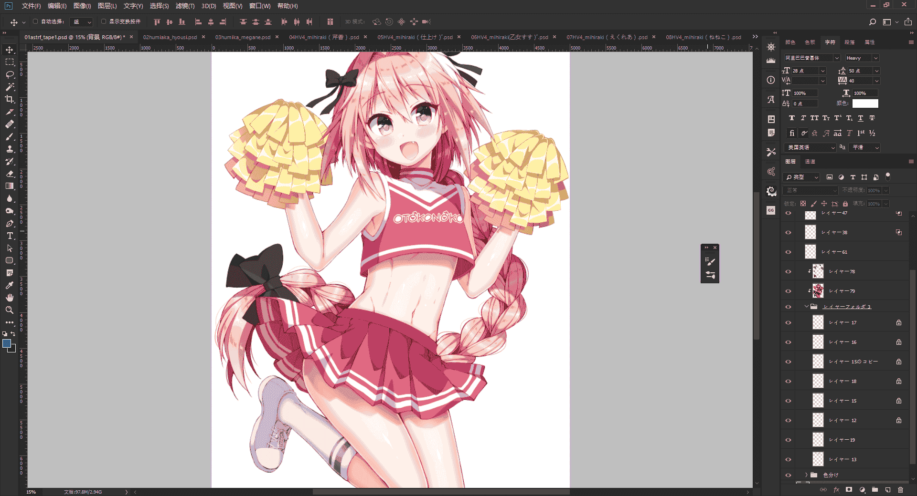
Task: Collapse the レイヤーフォルダ 3 group
Action: [x=806, y=307]
